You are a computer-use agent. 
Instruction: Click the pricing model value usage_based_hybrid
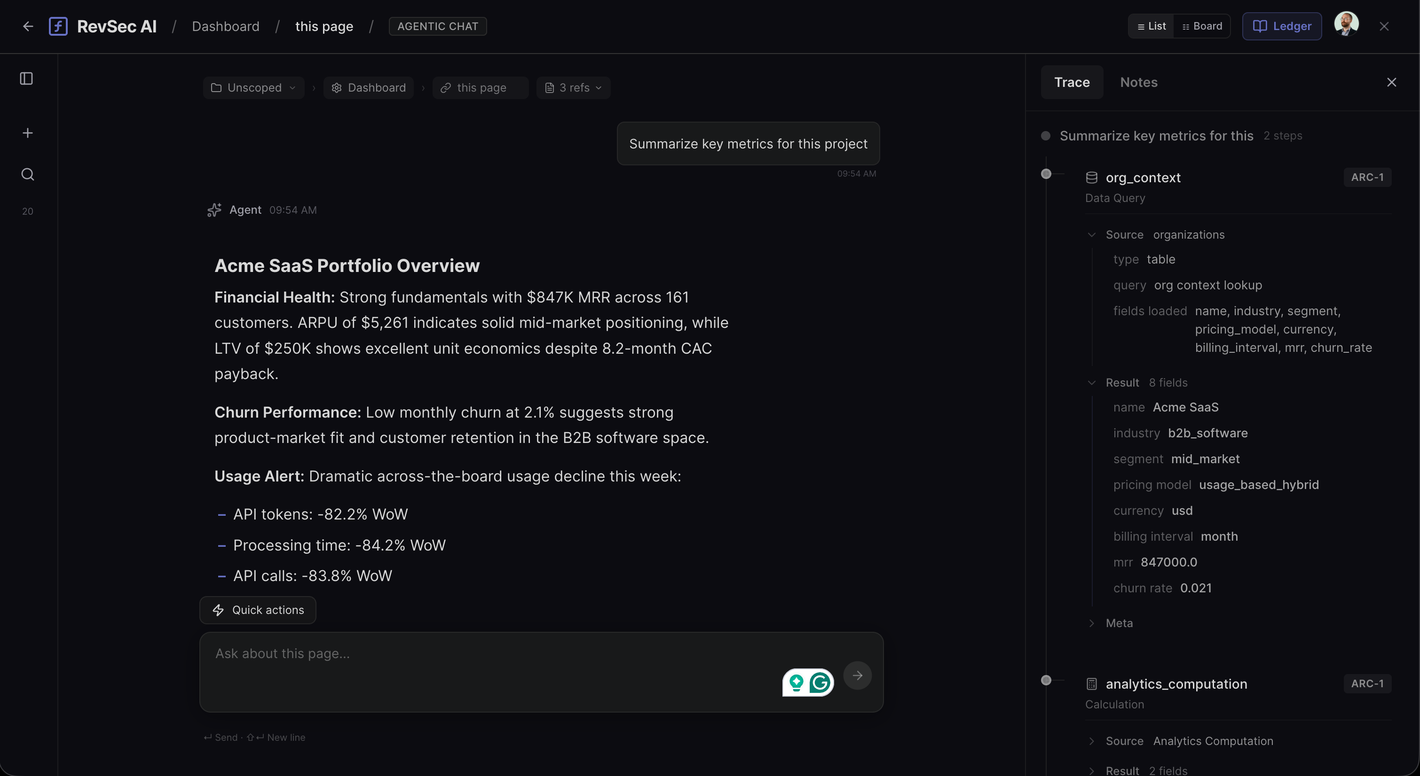tap(1258, 485)
